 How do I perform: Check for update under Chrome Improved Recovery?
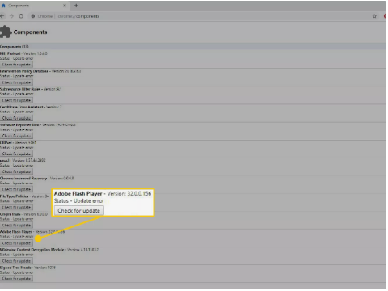pyautogui.click(x=16, y=189)
